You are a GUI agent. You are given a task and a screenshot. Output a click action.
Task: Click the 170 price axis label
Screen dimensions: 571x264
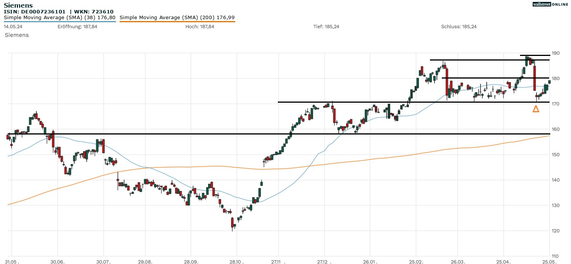(x=556, y=104)
